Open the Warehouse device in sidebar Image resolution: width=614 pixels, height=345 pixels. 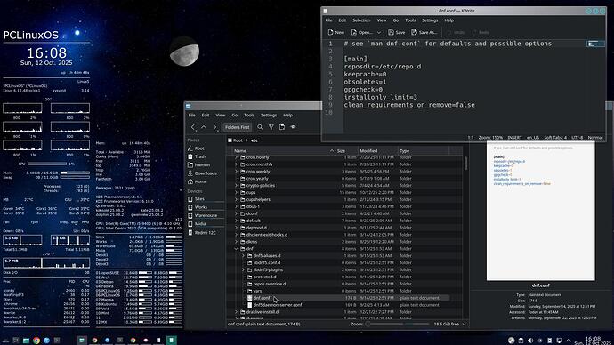pyautogui.click(x=206, y=215)
